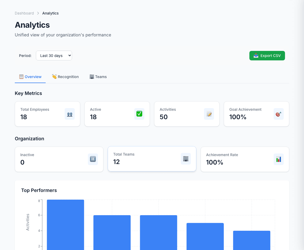Click the 'Goal Achievement' label
The height and width of the screenshot is (250, 304).
pos(245,109)
